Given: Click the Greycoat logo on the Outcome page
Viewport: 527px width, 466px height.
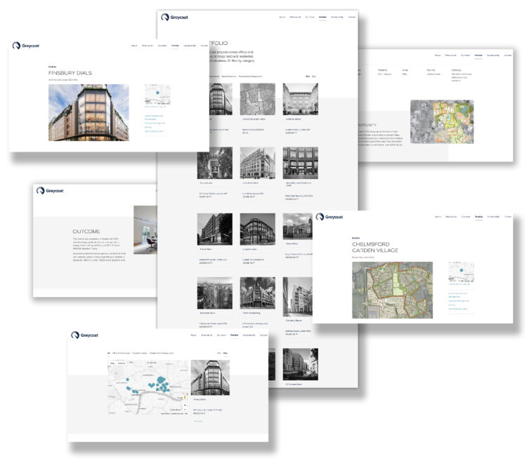Looking at the screenshot, I should coord(51,190).
